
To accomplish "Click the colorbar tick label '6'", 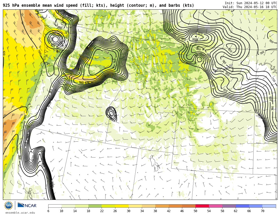I will (48, 211).
